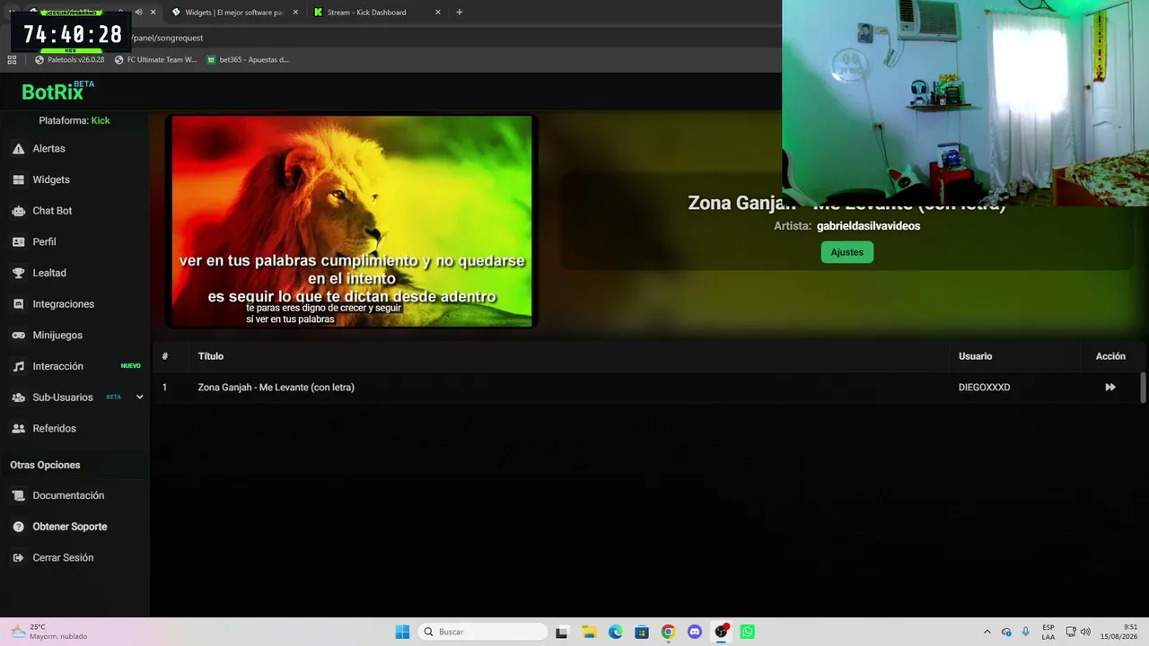Open Documentación sidebar icon
Image resolution: width=1149 pixels, height=646 pixels.
[x=18, y=495]
